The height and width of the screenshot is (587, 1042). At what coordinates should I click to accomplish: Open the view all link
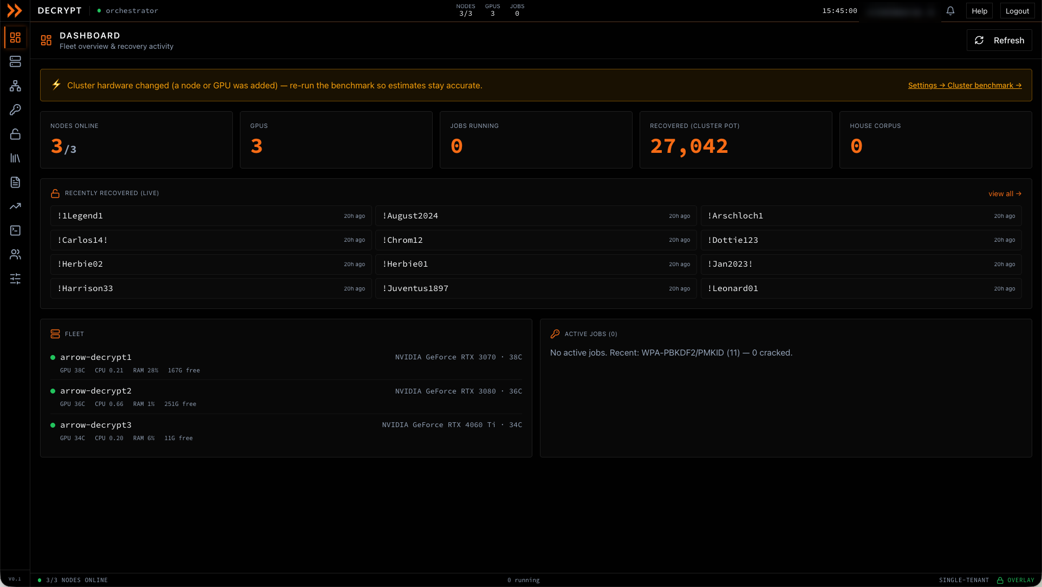[1005, 193]
